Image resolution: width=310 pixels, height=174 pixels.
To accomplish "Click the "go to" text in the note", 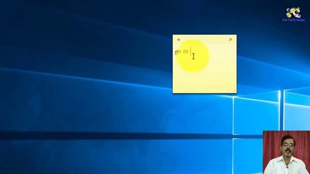I will click(x=182, y=52).
